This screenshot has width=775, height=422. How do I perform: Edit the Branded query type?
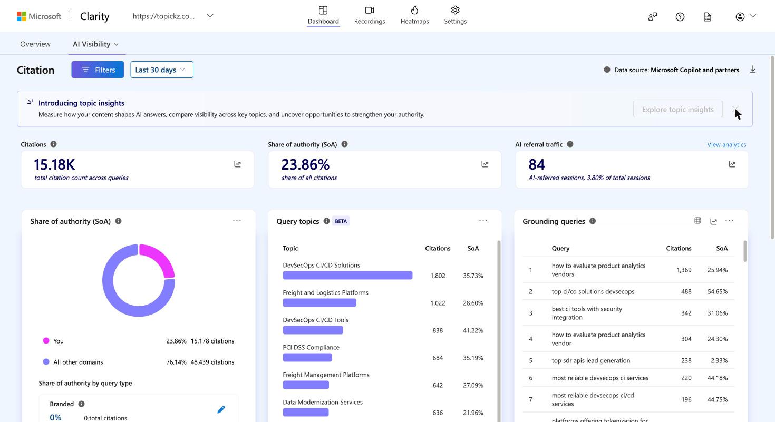221,410
